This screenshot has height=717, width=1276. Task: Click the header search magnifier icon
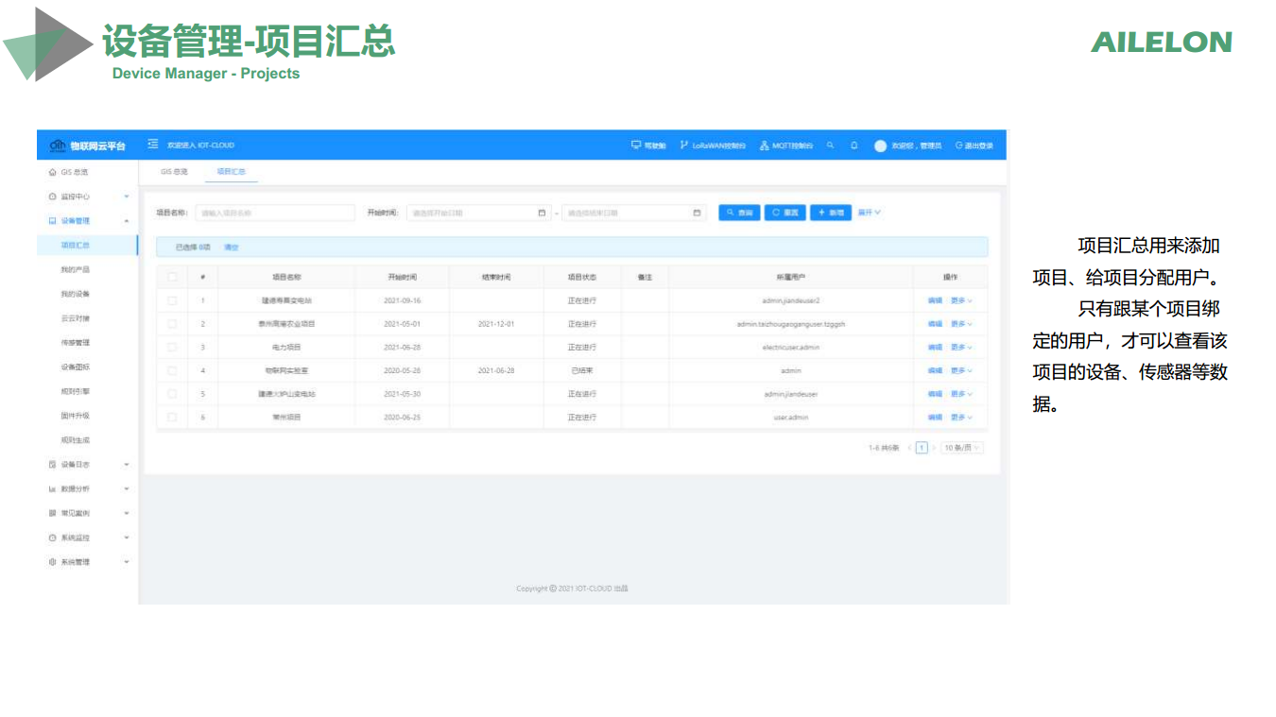830,145
